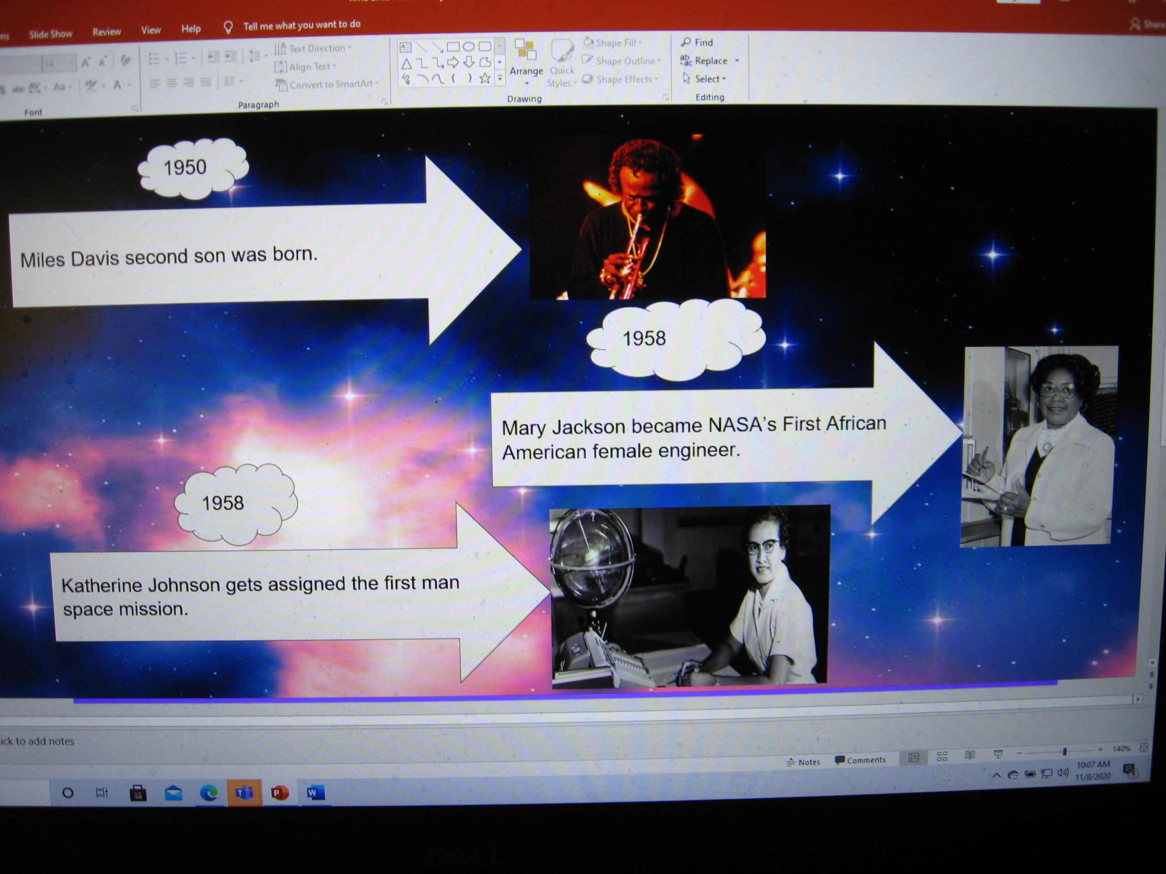Image resolution: width=1166 pixels, height=874 pixels.
Task: Expand the shapes gallery More arrow
Action: 500,78
